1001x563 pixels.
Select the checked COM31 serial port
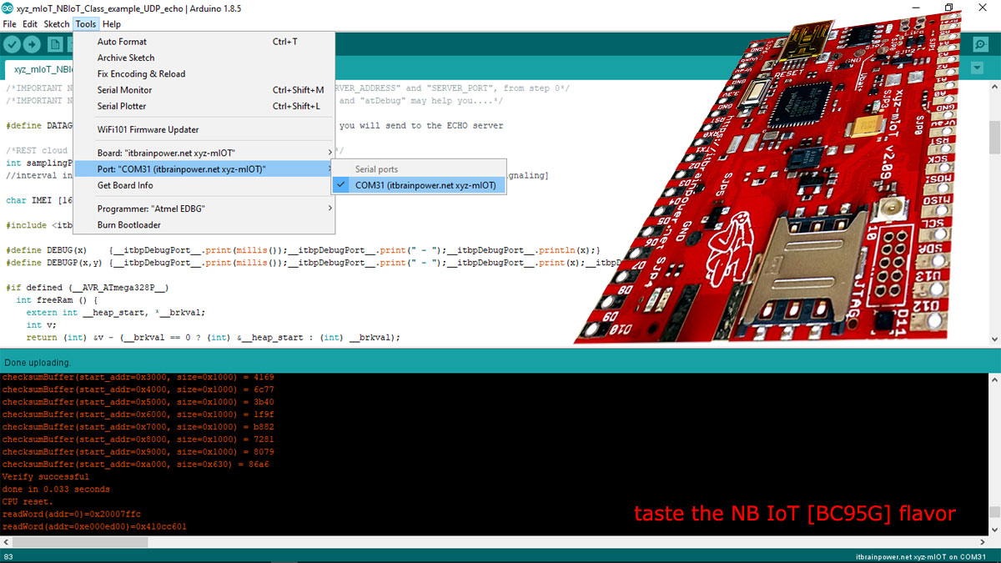tap(425, 185)
